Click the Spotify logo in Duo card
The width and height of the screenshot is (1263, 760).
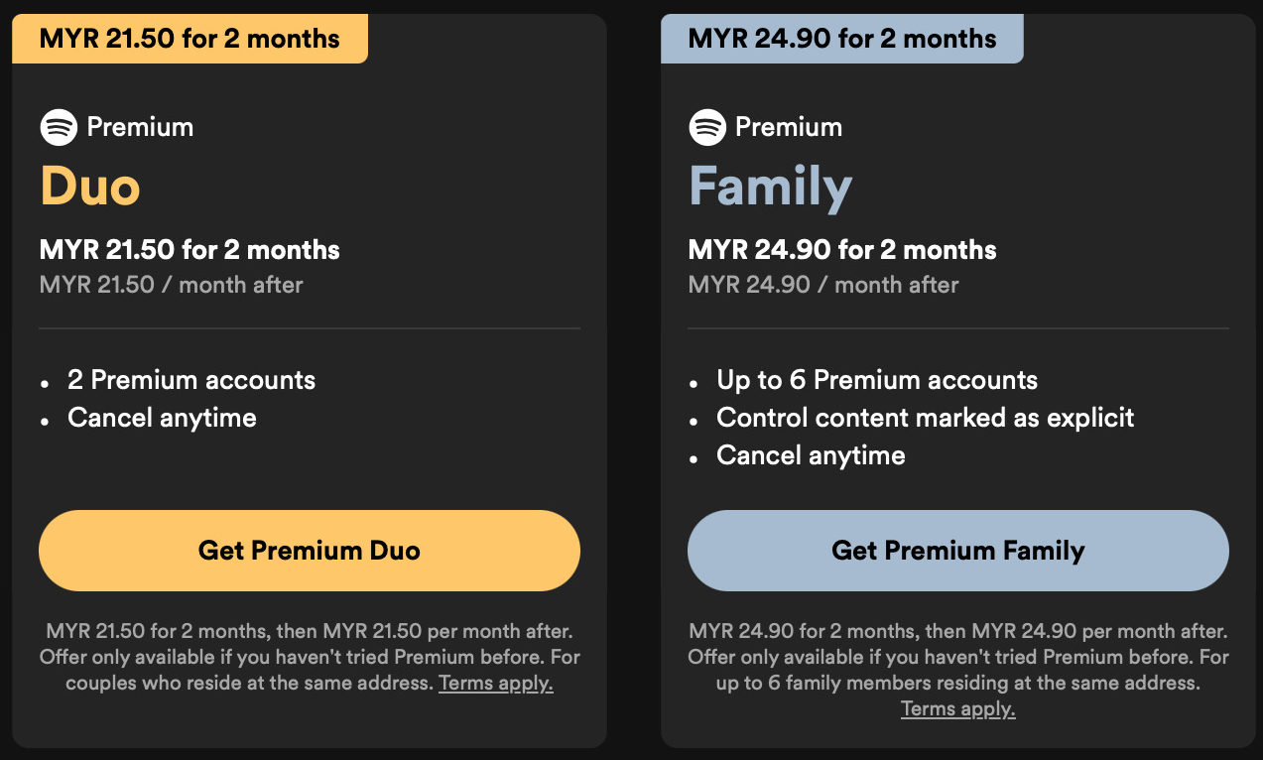(59, 127)
